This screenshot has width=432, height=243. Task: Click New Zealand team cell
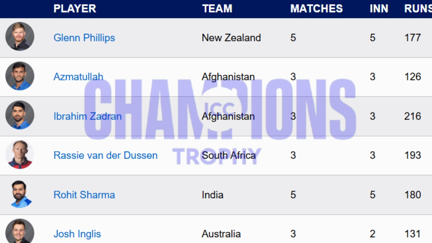point(231,38)
